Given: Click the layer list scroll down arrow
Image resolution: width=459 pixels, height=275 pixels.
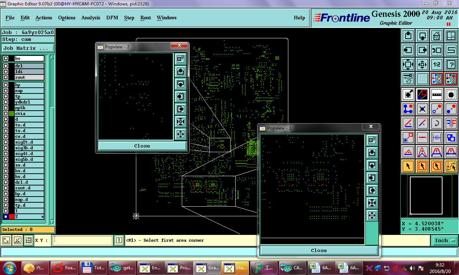Looking at the screenshot, I should pos(52,222).
